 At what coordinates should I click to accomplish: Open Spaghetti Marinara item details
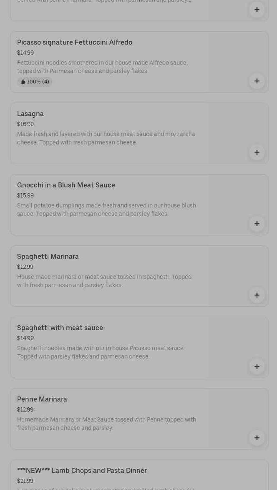pyautogui.click(x=48, y=257)
